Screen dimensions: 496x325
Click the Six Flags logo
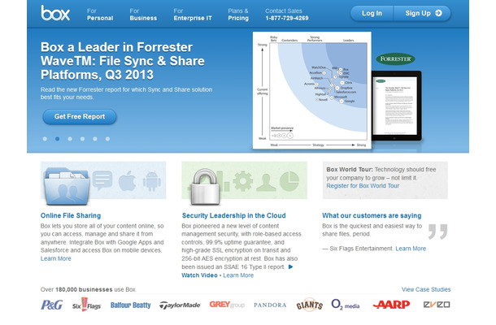(x=86, y=305)
